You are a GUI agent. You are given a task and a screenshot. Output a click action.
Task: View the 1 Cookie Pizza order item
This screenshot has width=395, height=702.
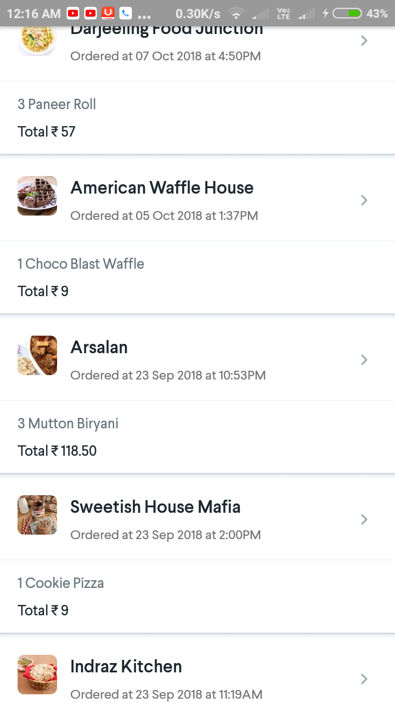coord(61,583)
